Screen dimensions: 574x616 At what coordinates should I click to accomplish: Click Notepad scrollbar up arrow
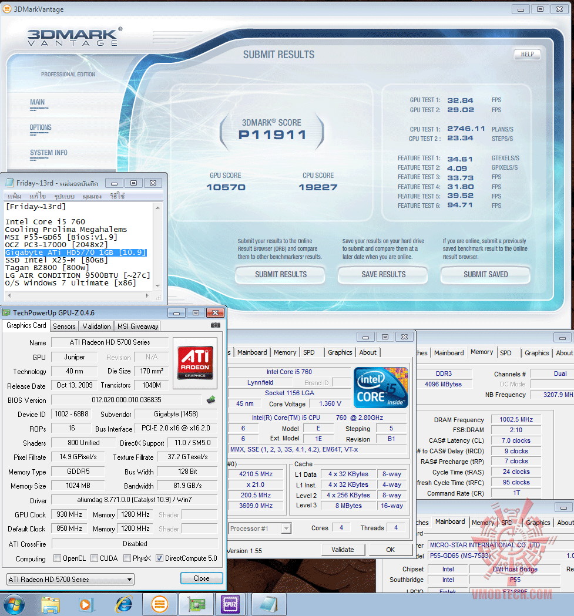click(x=157, y=207)
